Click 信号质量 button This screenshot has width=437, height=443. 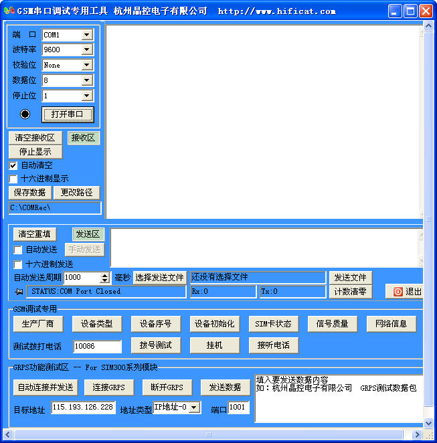pos(333,324)
